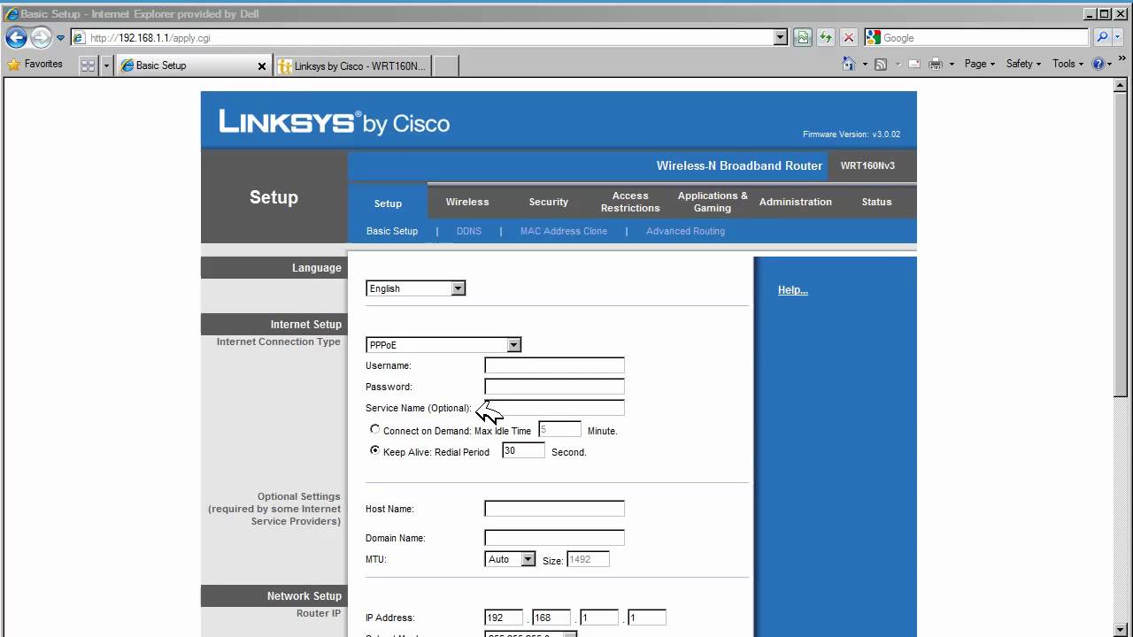Go to the Basic Setup sub-tab
This screenshot has height=637, width=1133.
click(392, 231)
